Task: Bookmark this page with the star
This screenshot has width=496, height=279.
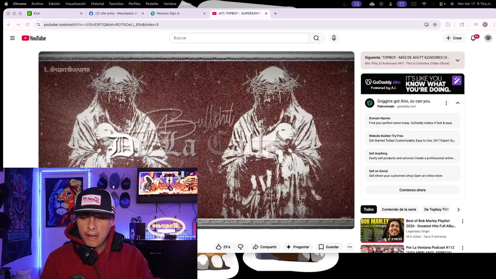Action: pos(435,24)
